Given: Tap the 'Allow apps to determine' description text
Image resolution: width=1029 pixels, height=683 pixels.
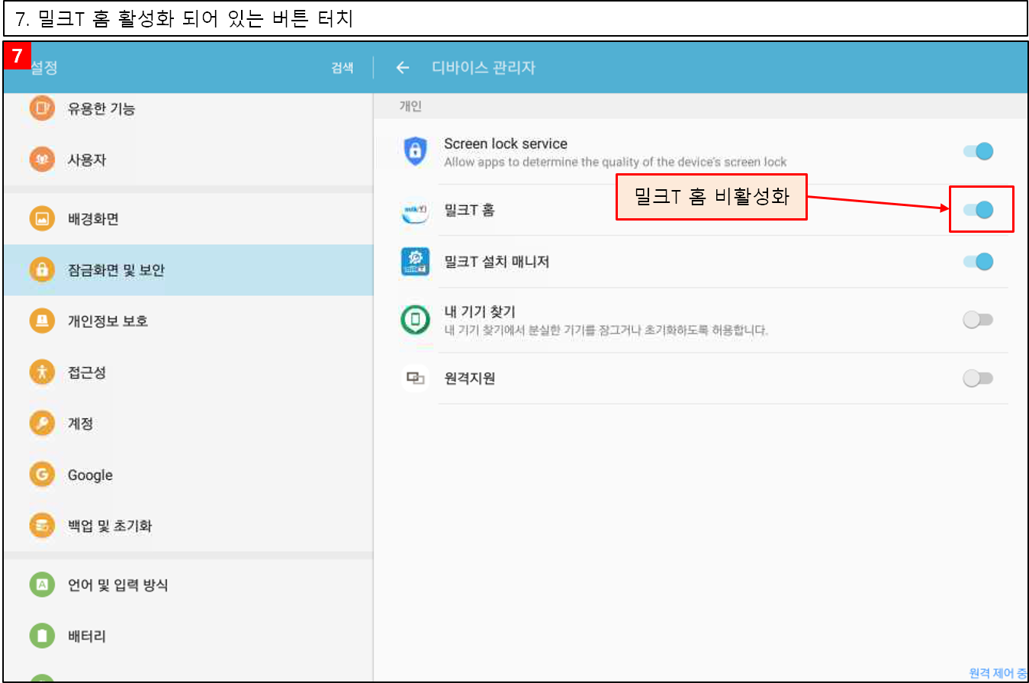Looking at the screenshot, I should [x=615, y=162].
